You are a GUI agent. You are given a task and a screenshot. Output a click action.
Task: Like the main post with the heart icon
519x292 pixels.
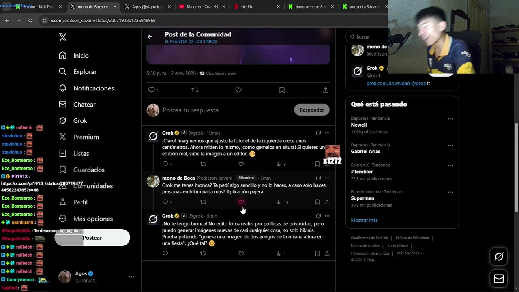(238, 90)
